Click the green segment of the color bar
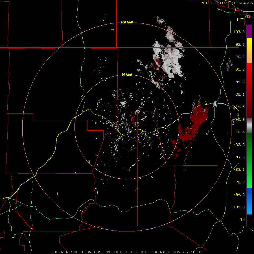The height and width of the screenshot is (254, 254). click(x=249, y=160)
